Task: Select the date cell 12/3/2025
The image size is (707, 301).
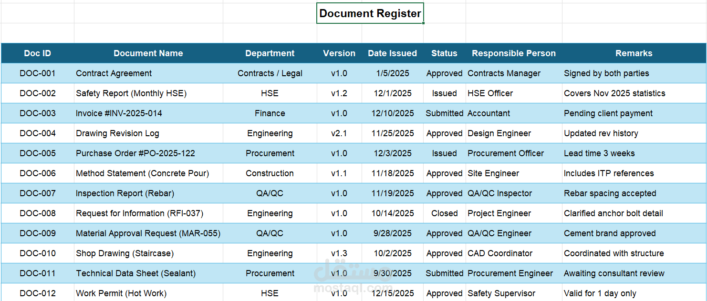Action: click(393, 153)
